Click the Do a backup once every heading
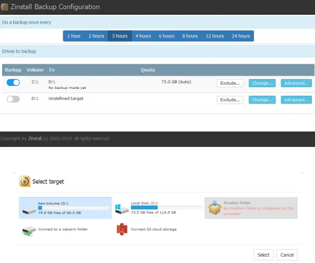The height and width of the screenshot is (263, 315). pos(27,22)
